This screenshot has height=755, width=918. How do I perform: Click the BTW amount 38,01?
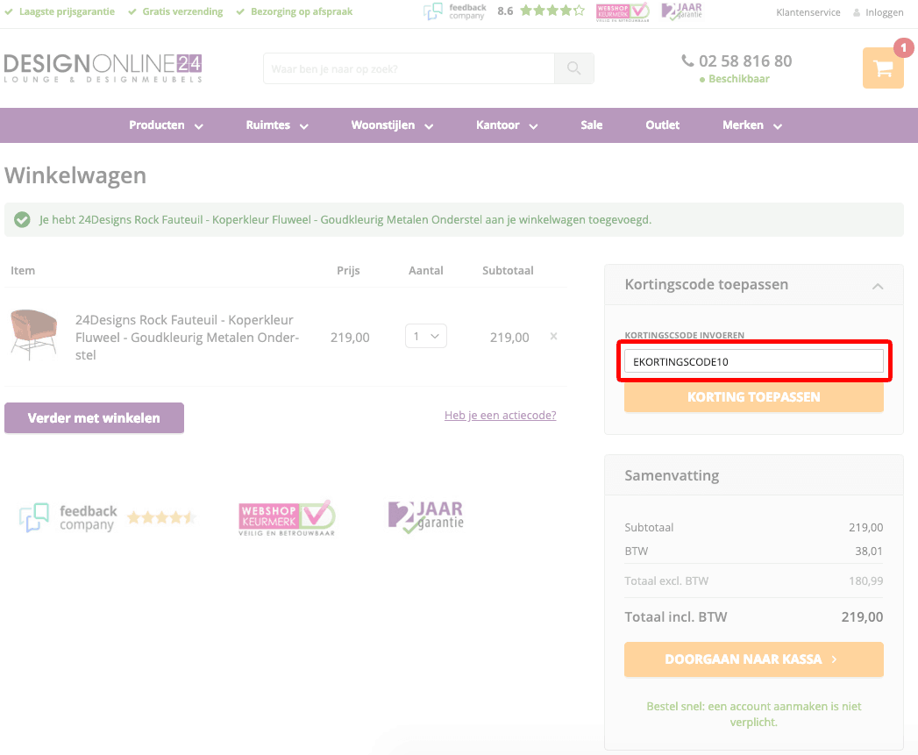coord(869,552)
